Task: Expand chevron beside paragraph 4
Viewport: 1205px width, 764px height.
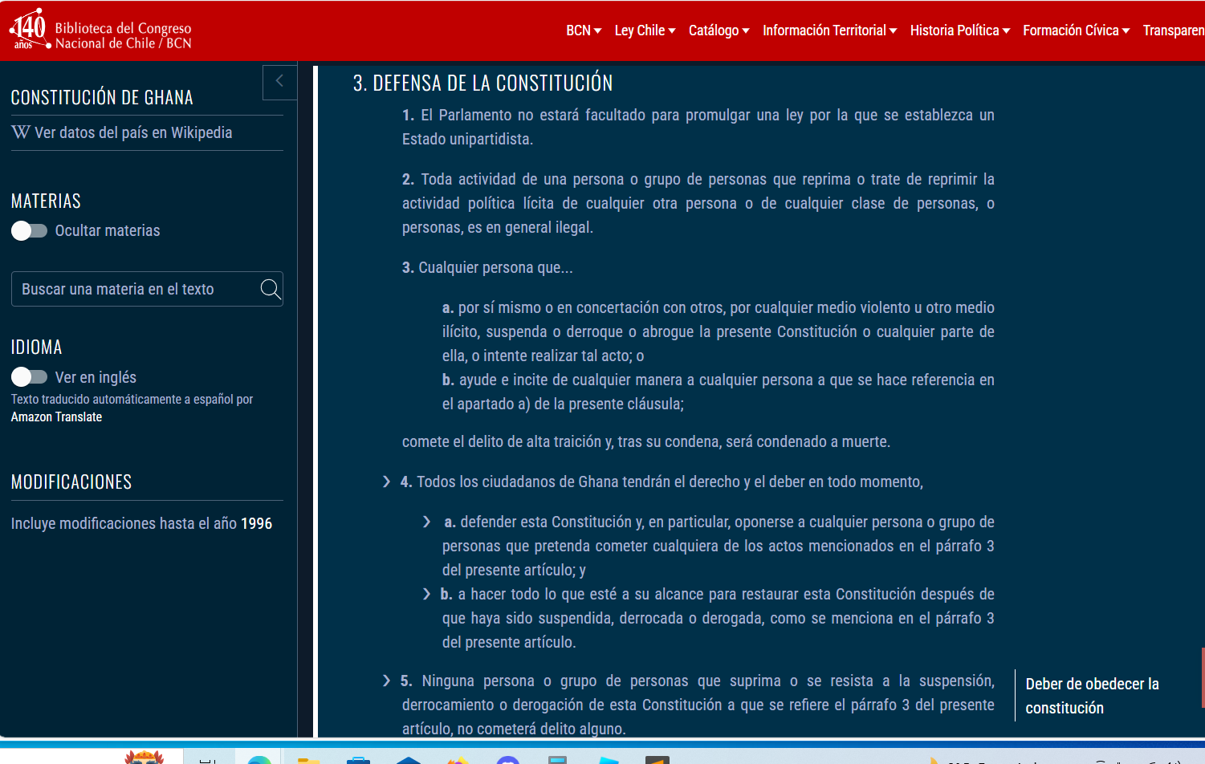Action: click(386, 482)
